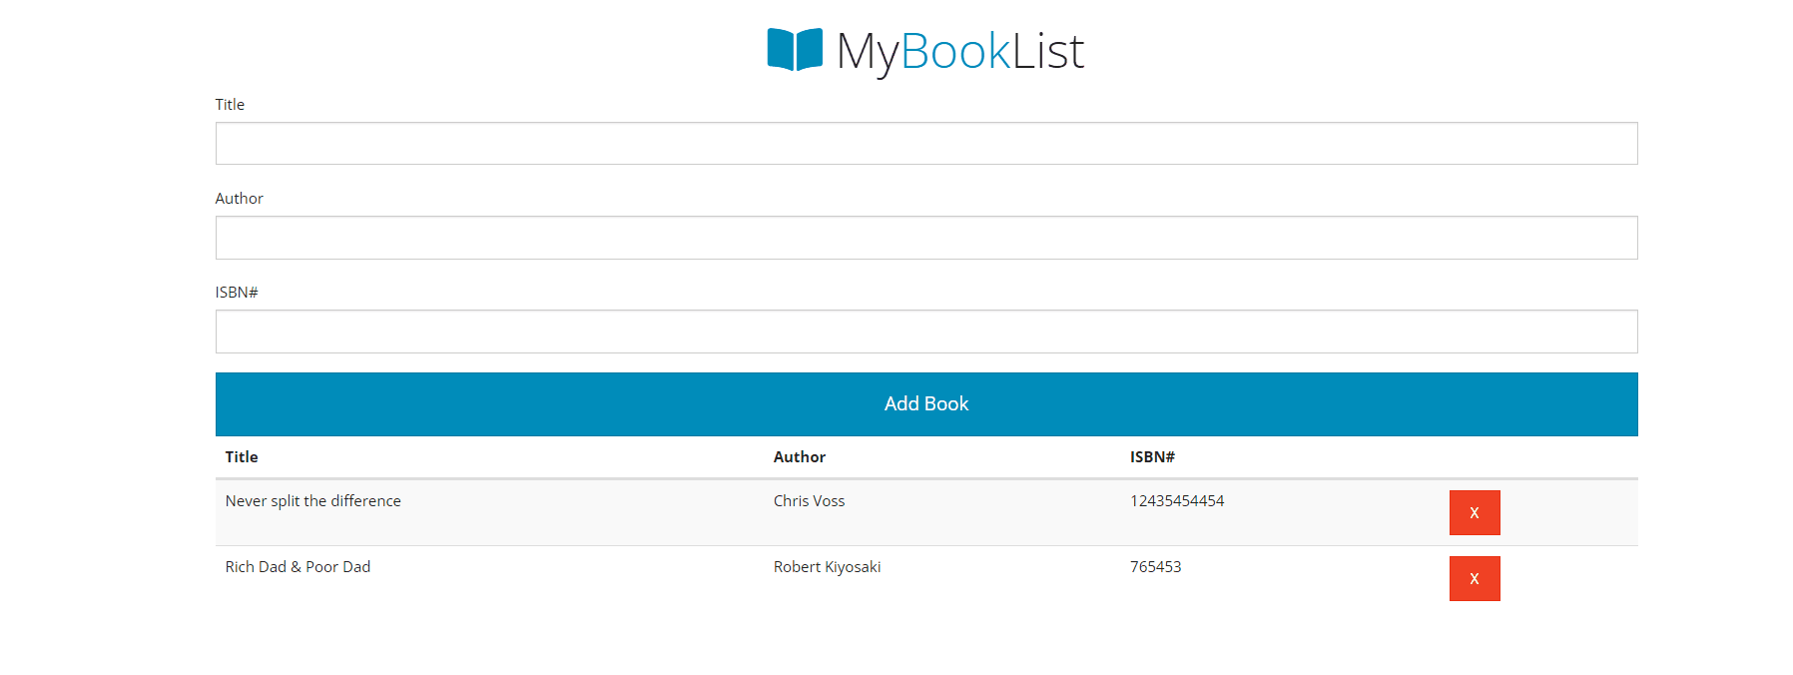Viewport: 1793px width, 675px height.
Task: Delete the Rich Dad & Poor Dad book
Action: coord(1475,579)
